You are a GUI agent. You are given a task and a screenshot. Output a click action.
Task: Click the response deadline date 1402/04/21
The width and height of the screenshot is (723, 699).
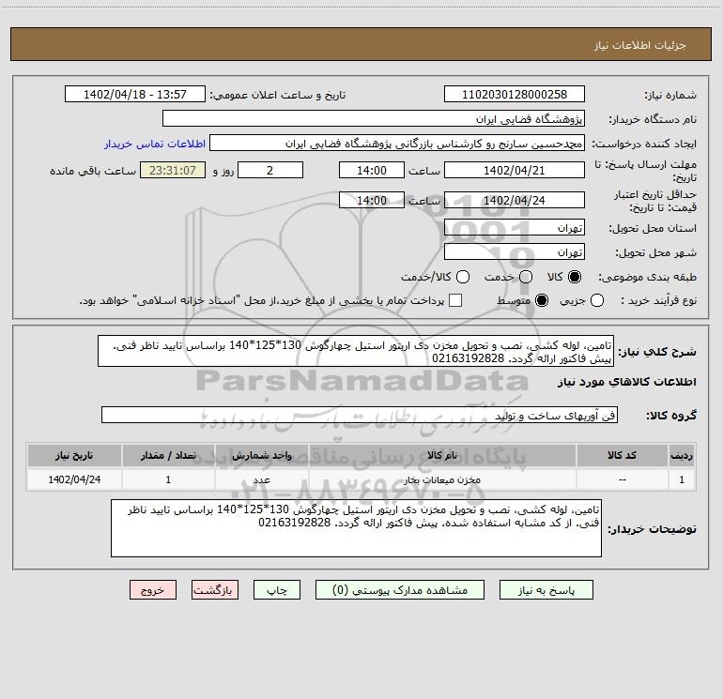pos(515,170)
